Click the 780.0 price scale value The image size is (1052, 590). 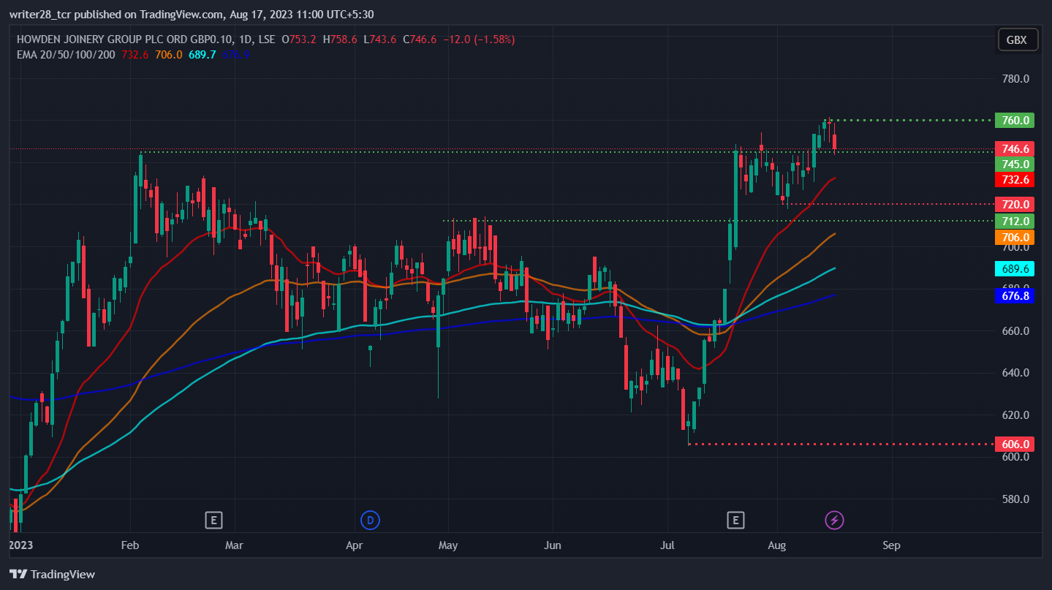(1015, 78)
